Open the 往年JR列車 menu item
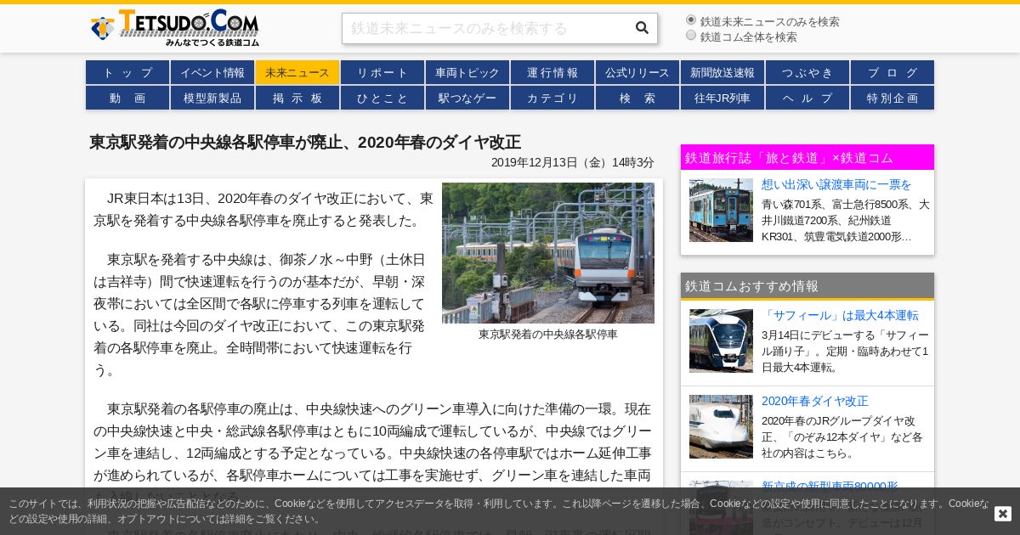Screen dimensions: 1020x535 (x=722, y=98)
